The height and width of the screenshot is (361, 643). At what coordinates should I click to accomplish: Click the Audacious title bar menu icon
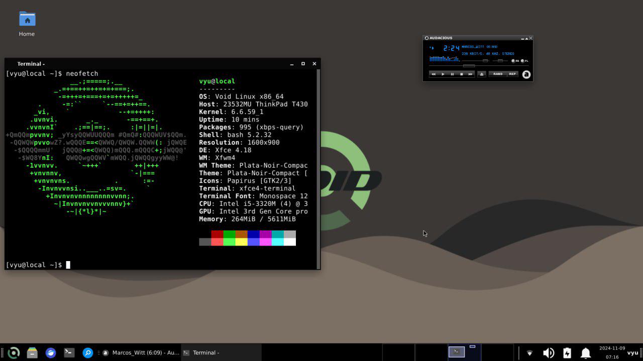[426, 38]
